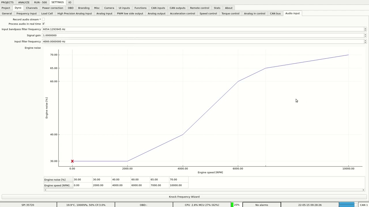
Task: Select engine noise cell 65.00
Action: pyautogui.click(x=159, y=180)
